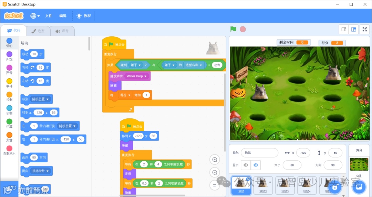Select the 控制 block category

pos(9,97)
